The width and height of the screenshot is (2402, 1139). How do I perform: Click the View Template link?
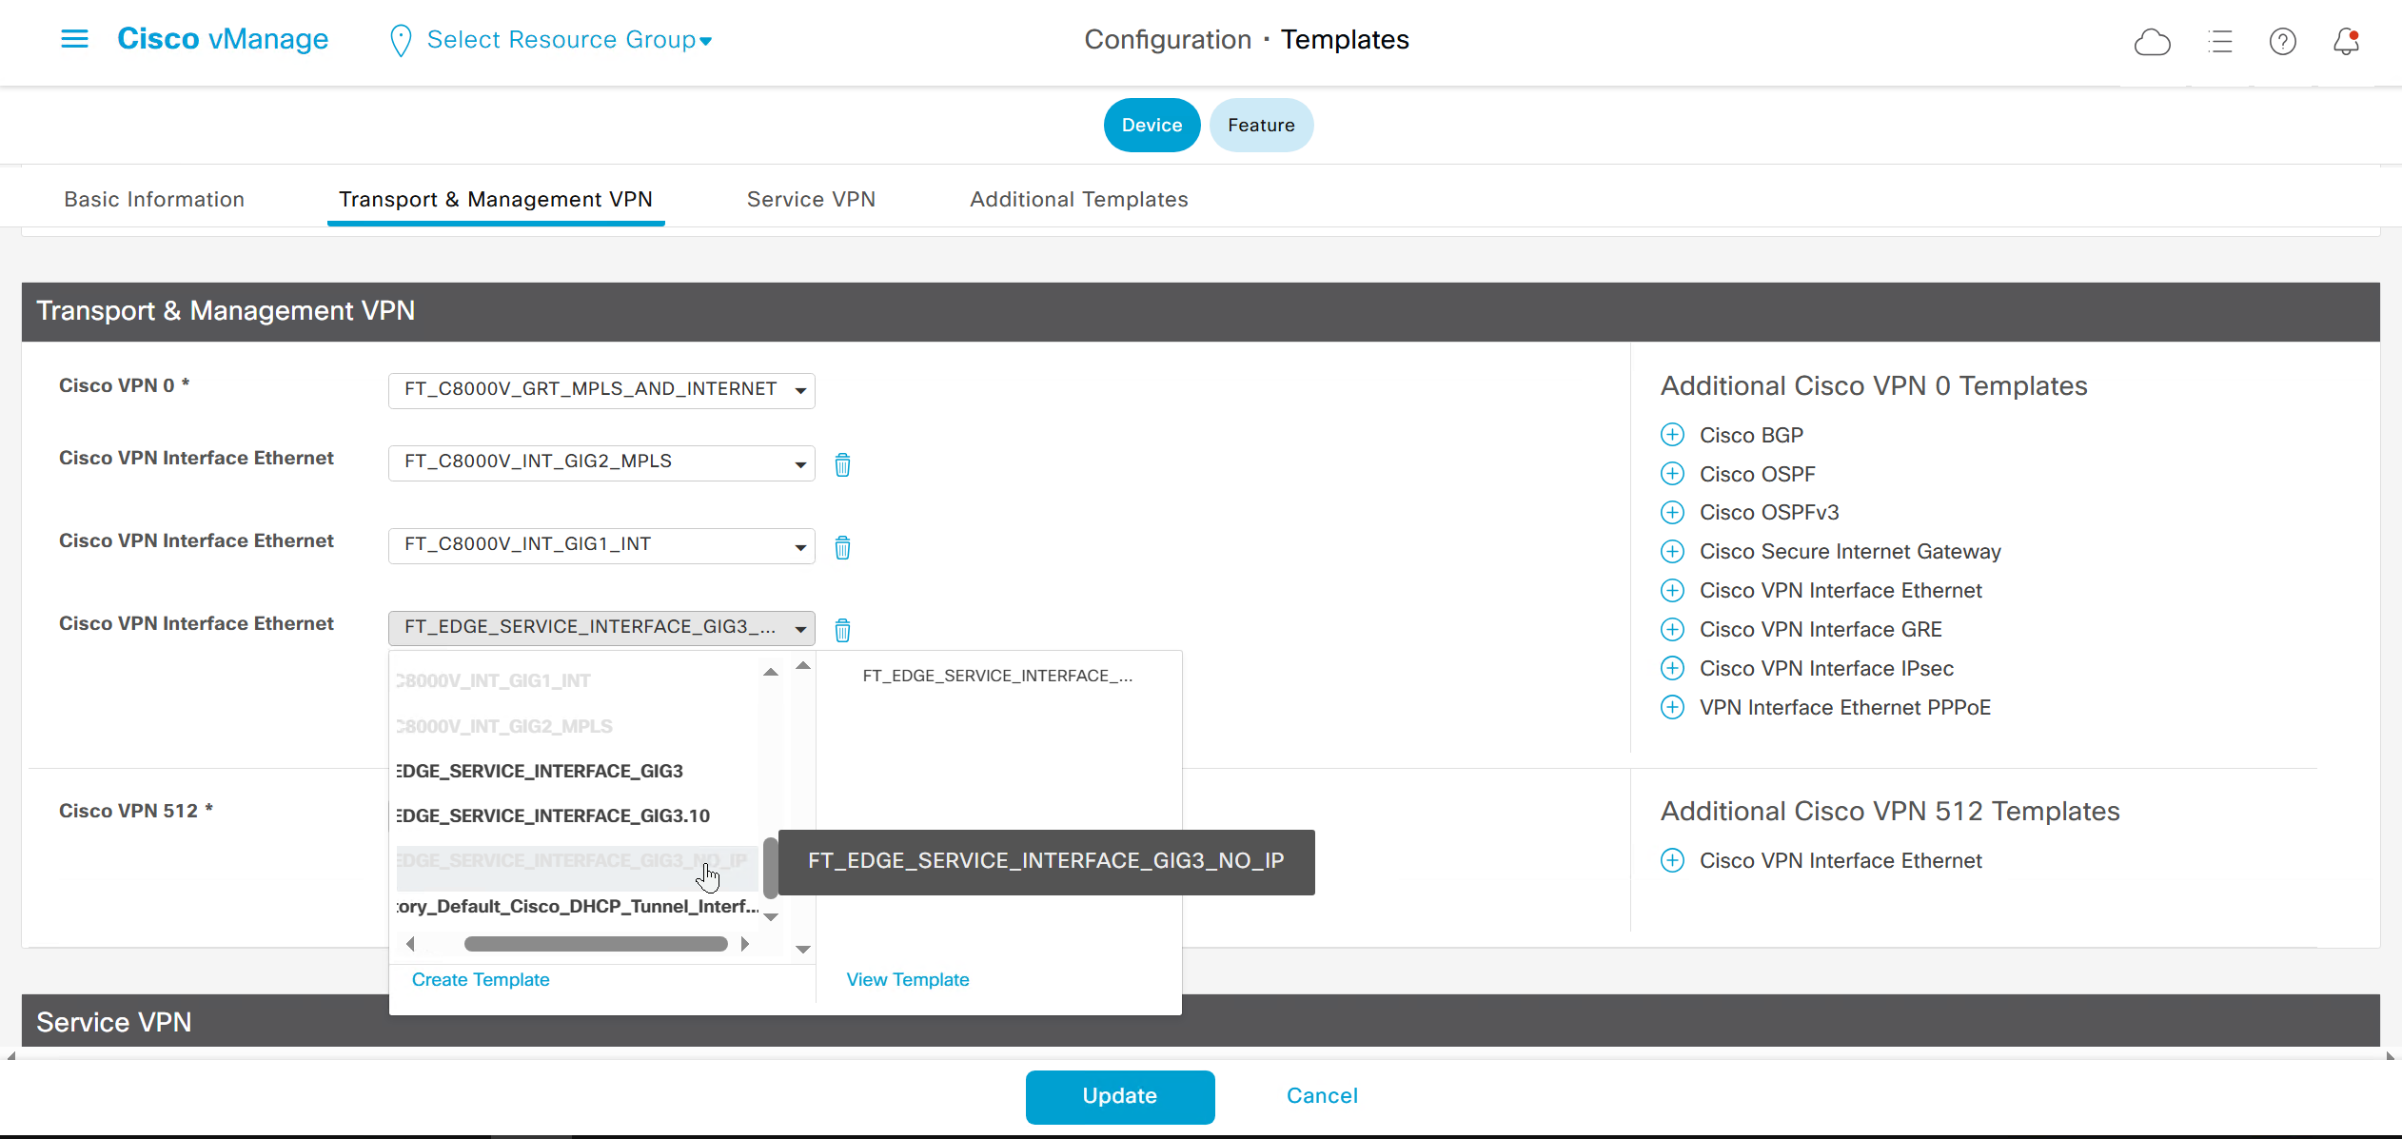pos(907,979)
